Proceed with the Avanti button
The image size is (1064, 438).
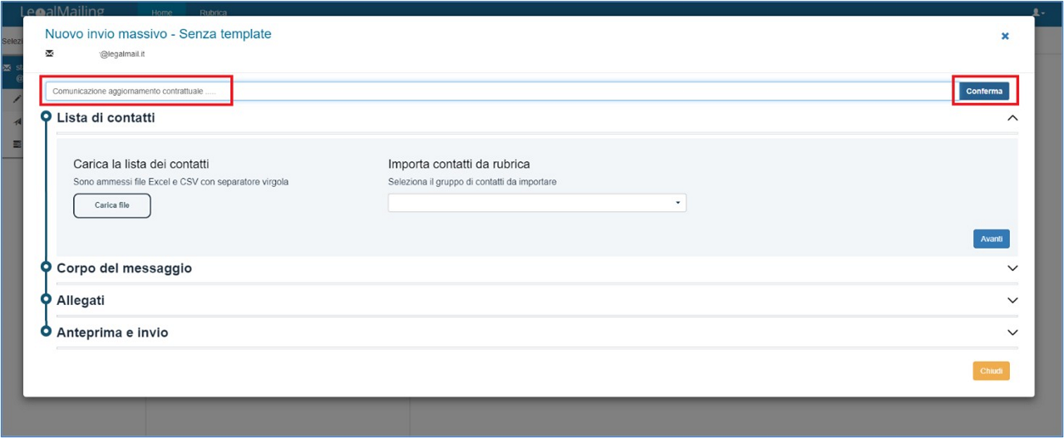(x=991, y=239)
